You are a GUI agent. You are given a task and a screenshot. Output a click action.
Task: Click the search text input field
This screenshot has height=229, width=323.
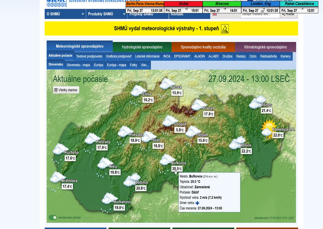(x=260, y=15)
